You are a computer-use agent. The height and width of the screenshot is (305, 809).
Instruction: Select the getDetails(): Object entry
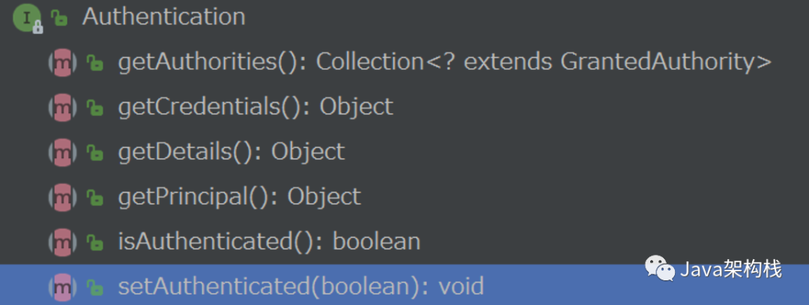click(x=231, y=151)
